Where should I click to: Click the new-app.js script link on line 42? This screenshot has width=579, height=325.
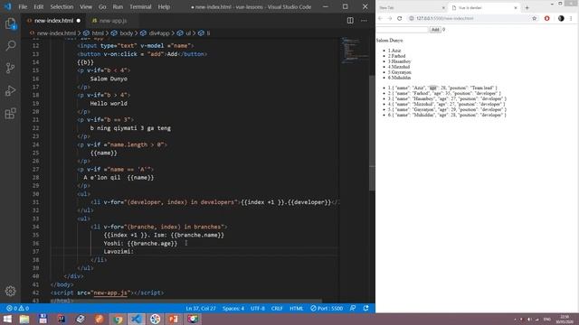[x=110, y=292]
